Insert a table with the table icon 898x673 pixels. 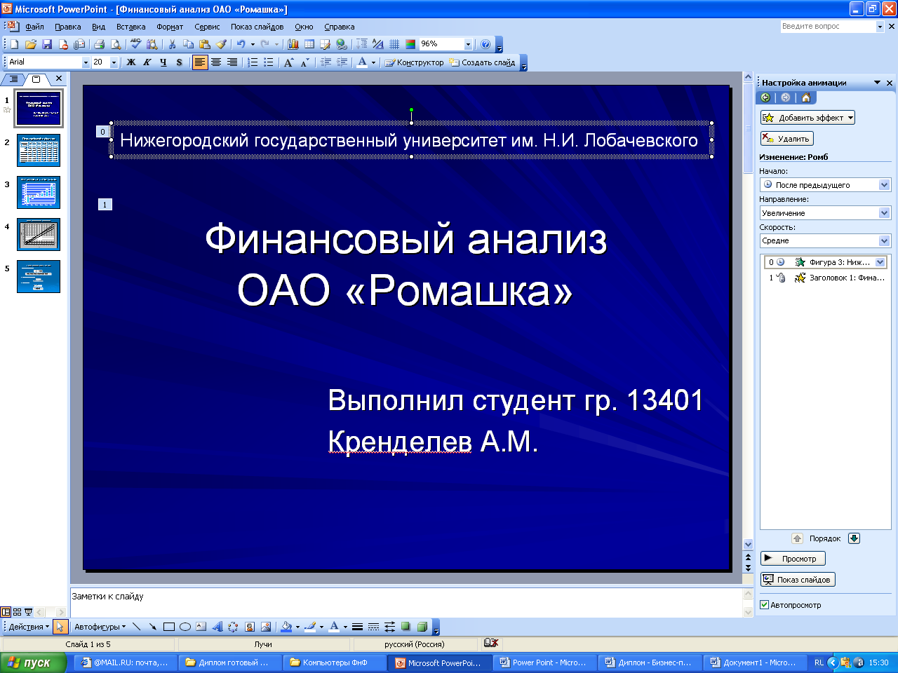click(309, 44)
